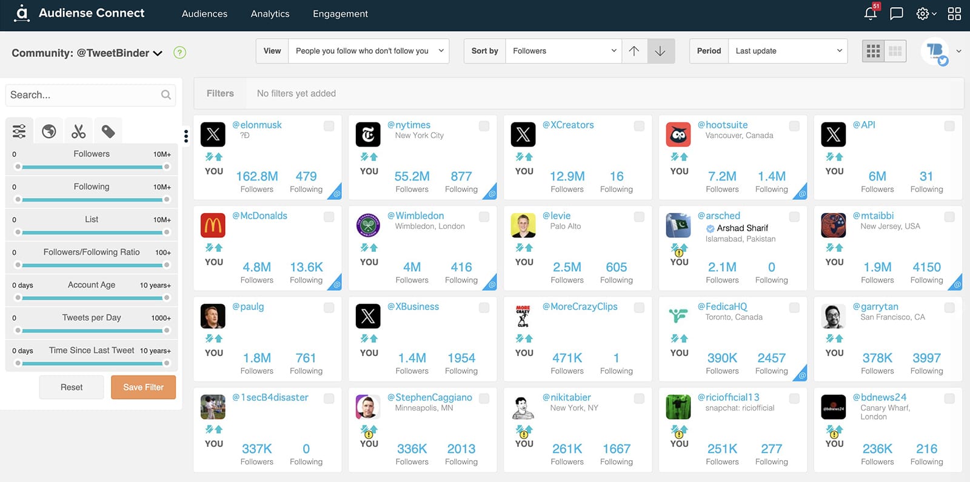Click the Followers range slider track
The height and width of the screenshot is (482, 970).
(92, 167)
